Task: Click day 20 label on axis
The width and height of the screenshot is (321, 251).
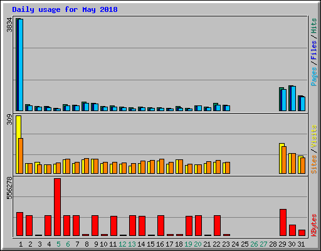Action: pos(197,244)
